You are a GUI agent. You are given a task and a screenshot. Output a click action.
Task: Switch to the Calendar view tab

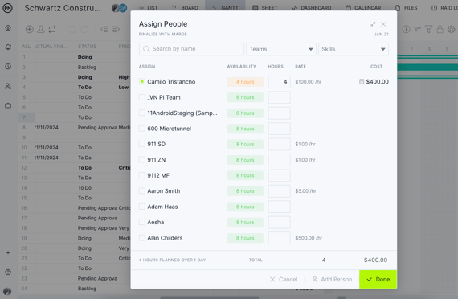pyautogui.click(x=363, y=8)
